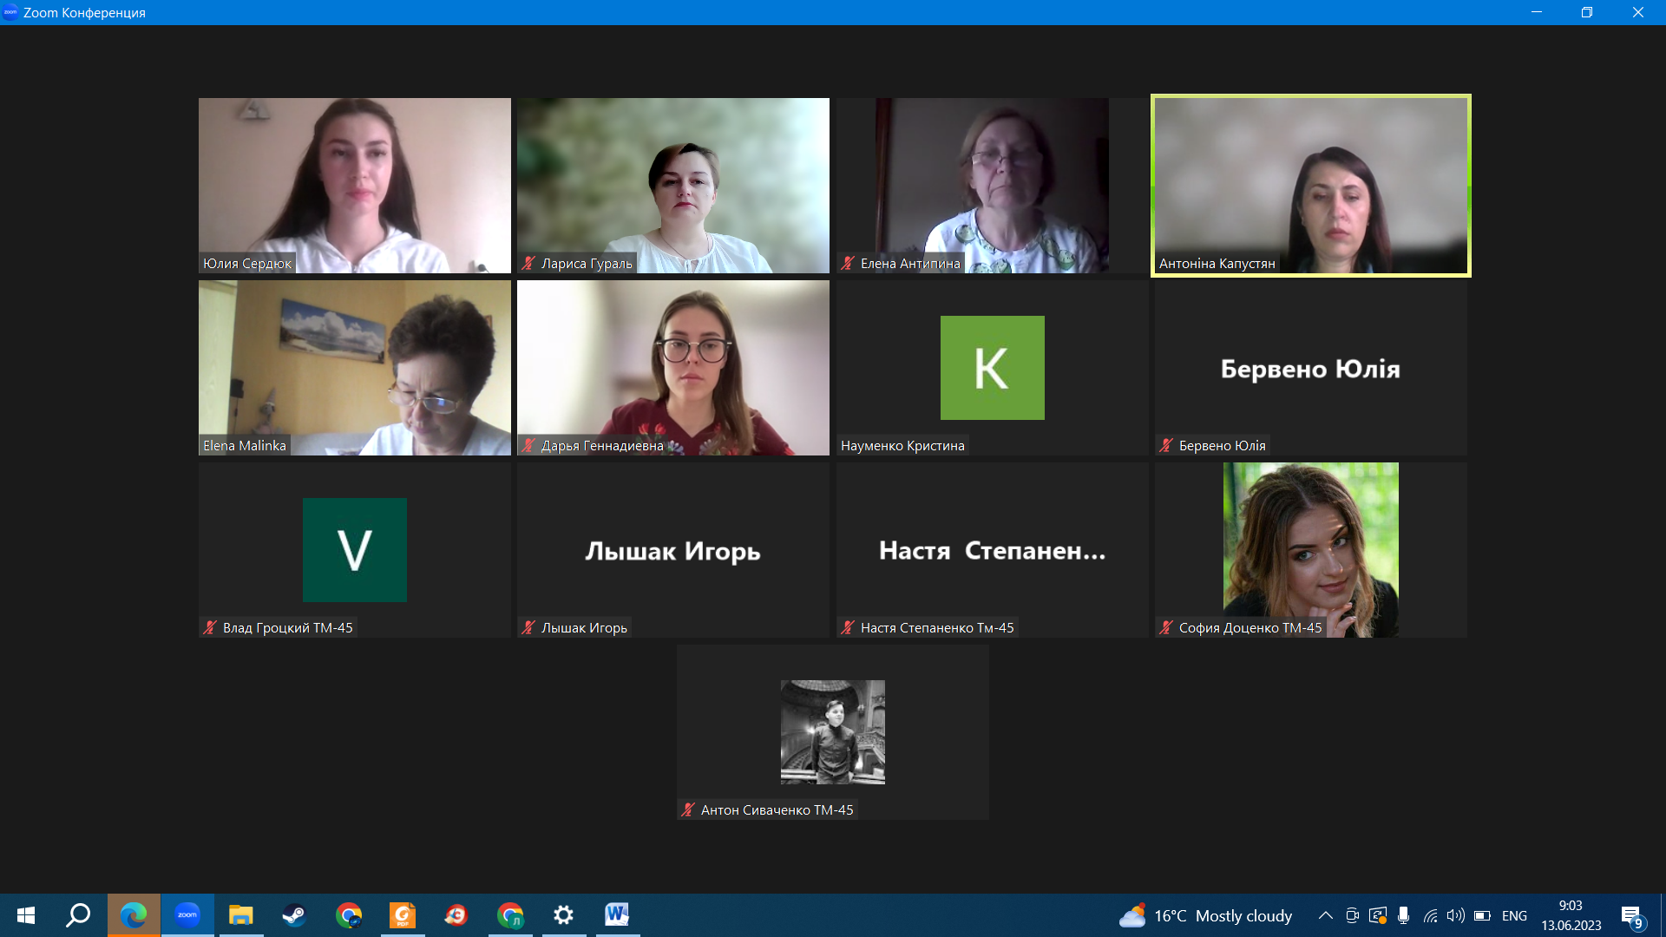Select София Доценко's profile photo tile
1666x937 pixels.
[1310, 550]
